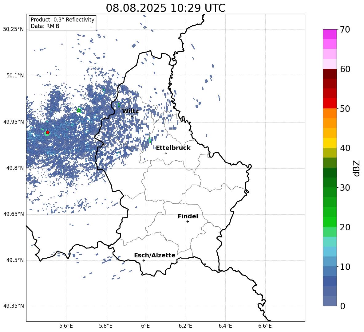This screenshot has width=364, height=332.
Task: Click the Findel station label
Action: click(188, 216)
